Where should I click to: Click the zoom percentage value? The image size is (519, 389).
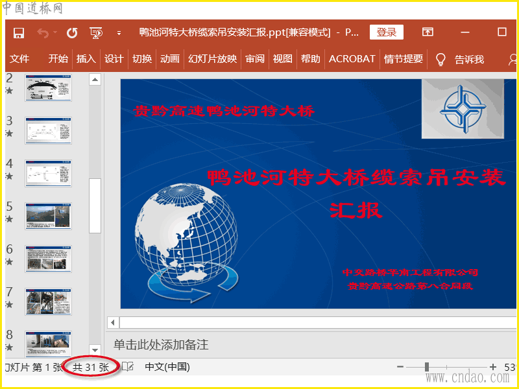[x=511, y=367]
